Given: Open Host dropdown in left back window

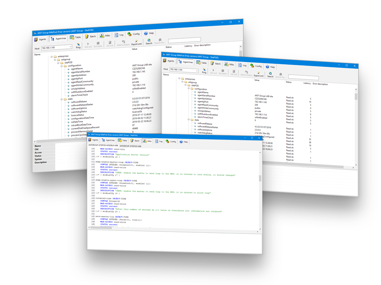Looking at the screenshot, I should click(70, 46).
